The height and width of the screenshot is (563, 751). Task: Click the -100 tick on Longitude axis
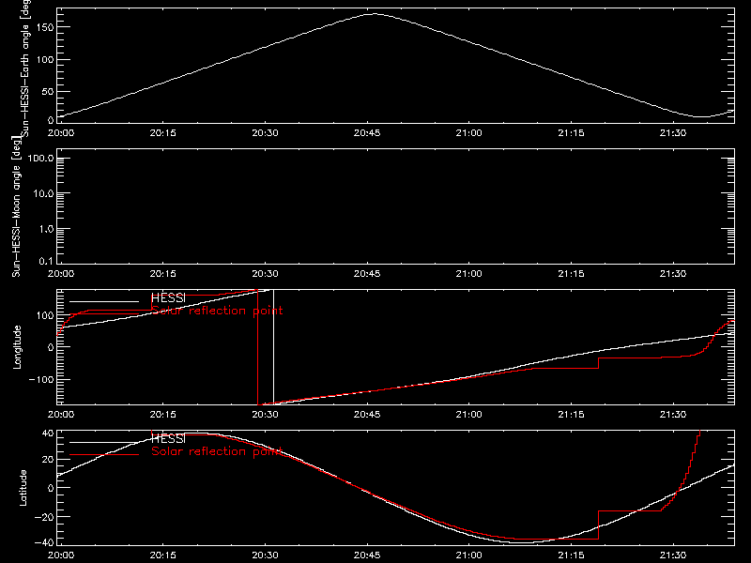point(42,379)
